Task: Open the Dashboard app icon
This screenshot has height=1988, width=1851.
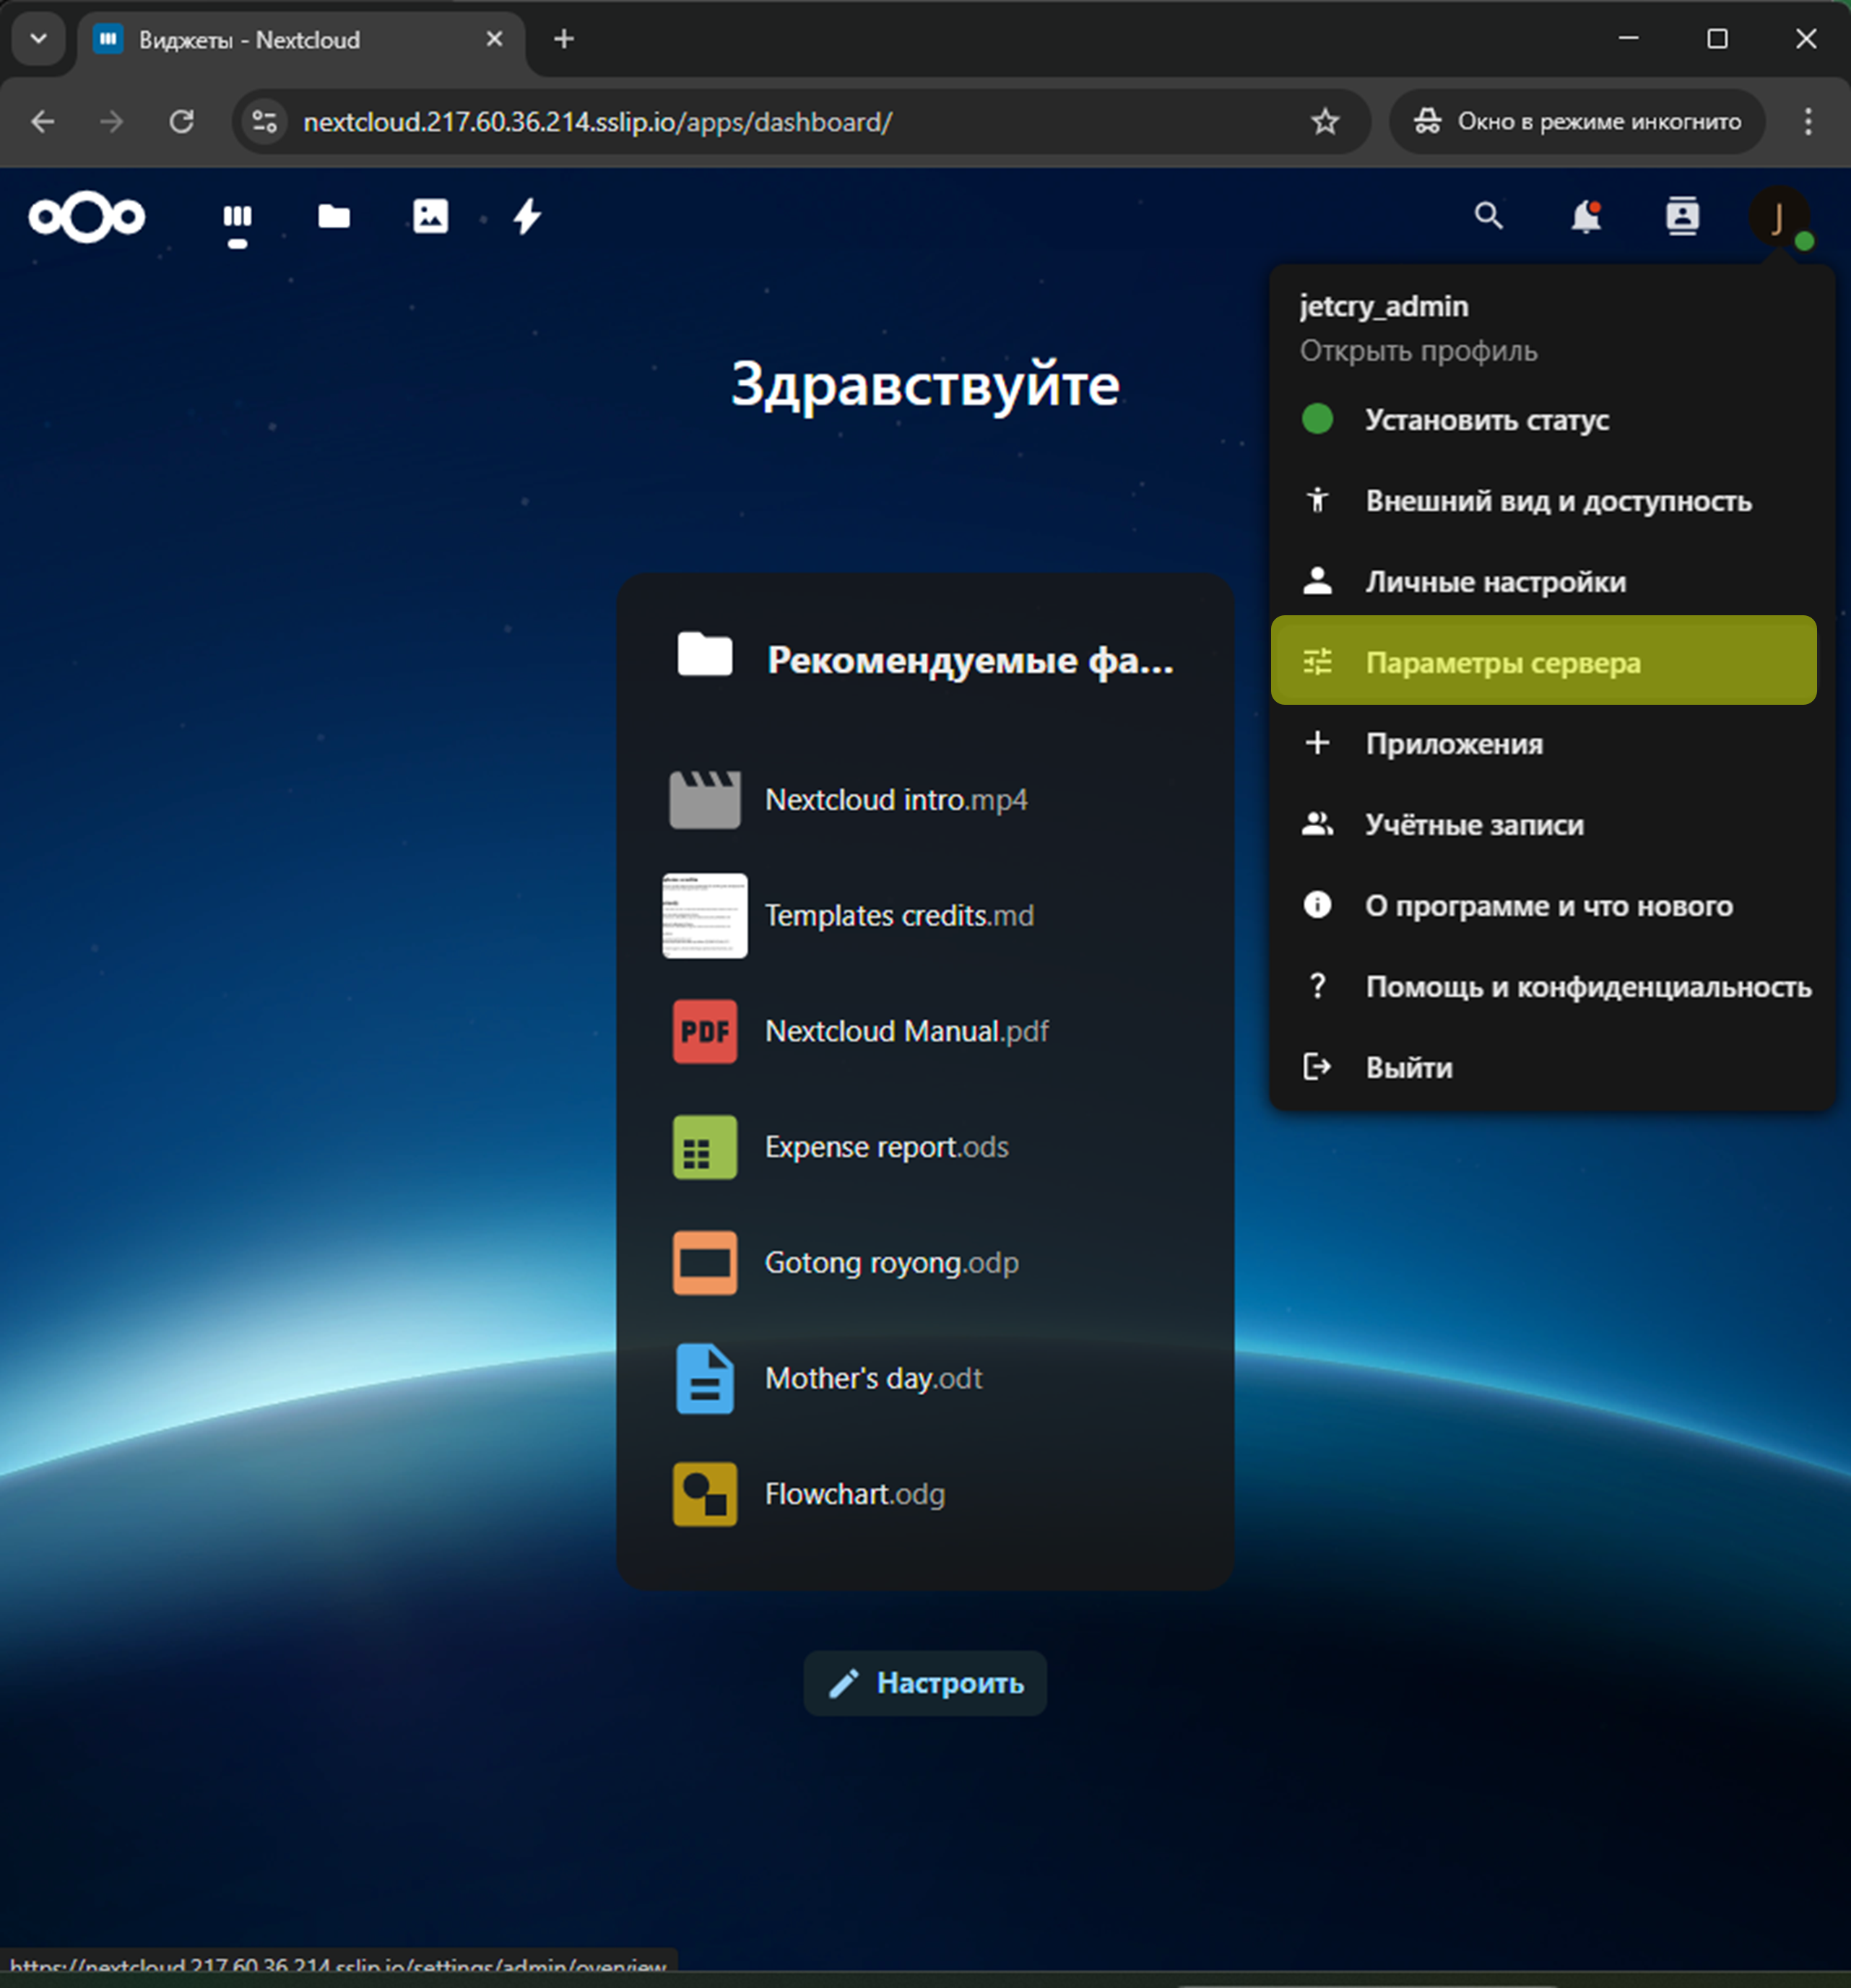Action: (237, 216)
